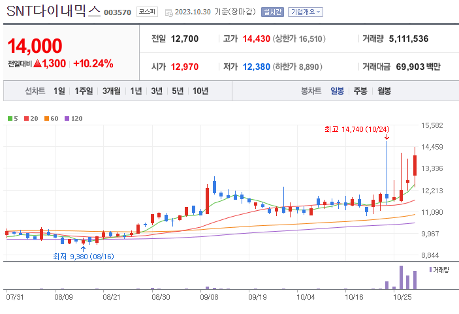
Task: Click the 코스피 market badge
Action: click(147, 12)
